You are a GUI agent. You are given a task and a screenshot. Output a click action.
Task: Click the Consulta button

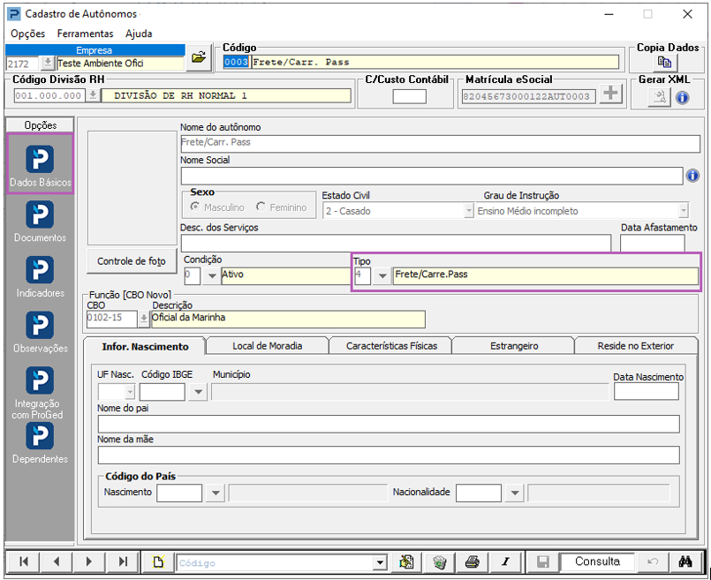597,561
